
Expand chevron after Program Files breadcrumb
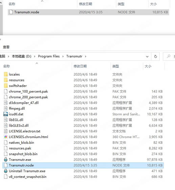coord(63,56)
